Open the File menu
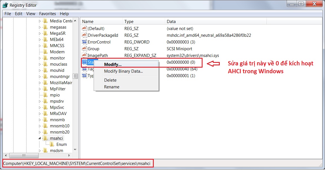Screen dimensions: 325x170 click(8, 13)
